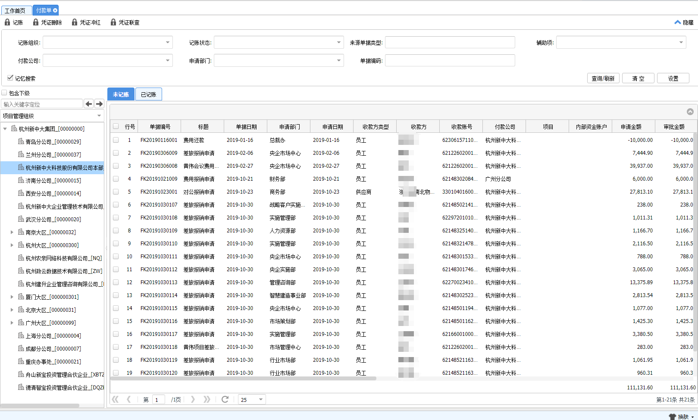Enable the 包含下级 checkbox
The height and width of the screenshot is (420, 698).
[4, 93]
